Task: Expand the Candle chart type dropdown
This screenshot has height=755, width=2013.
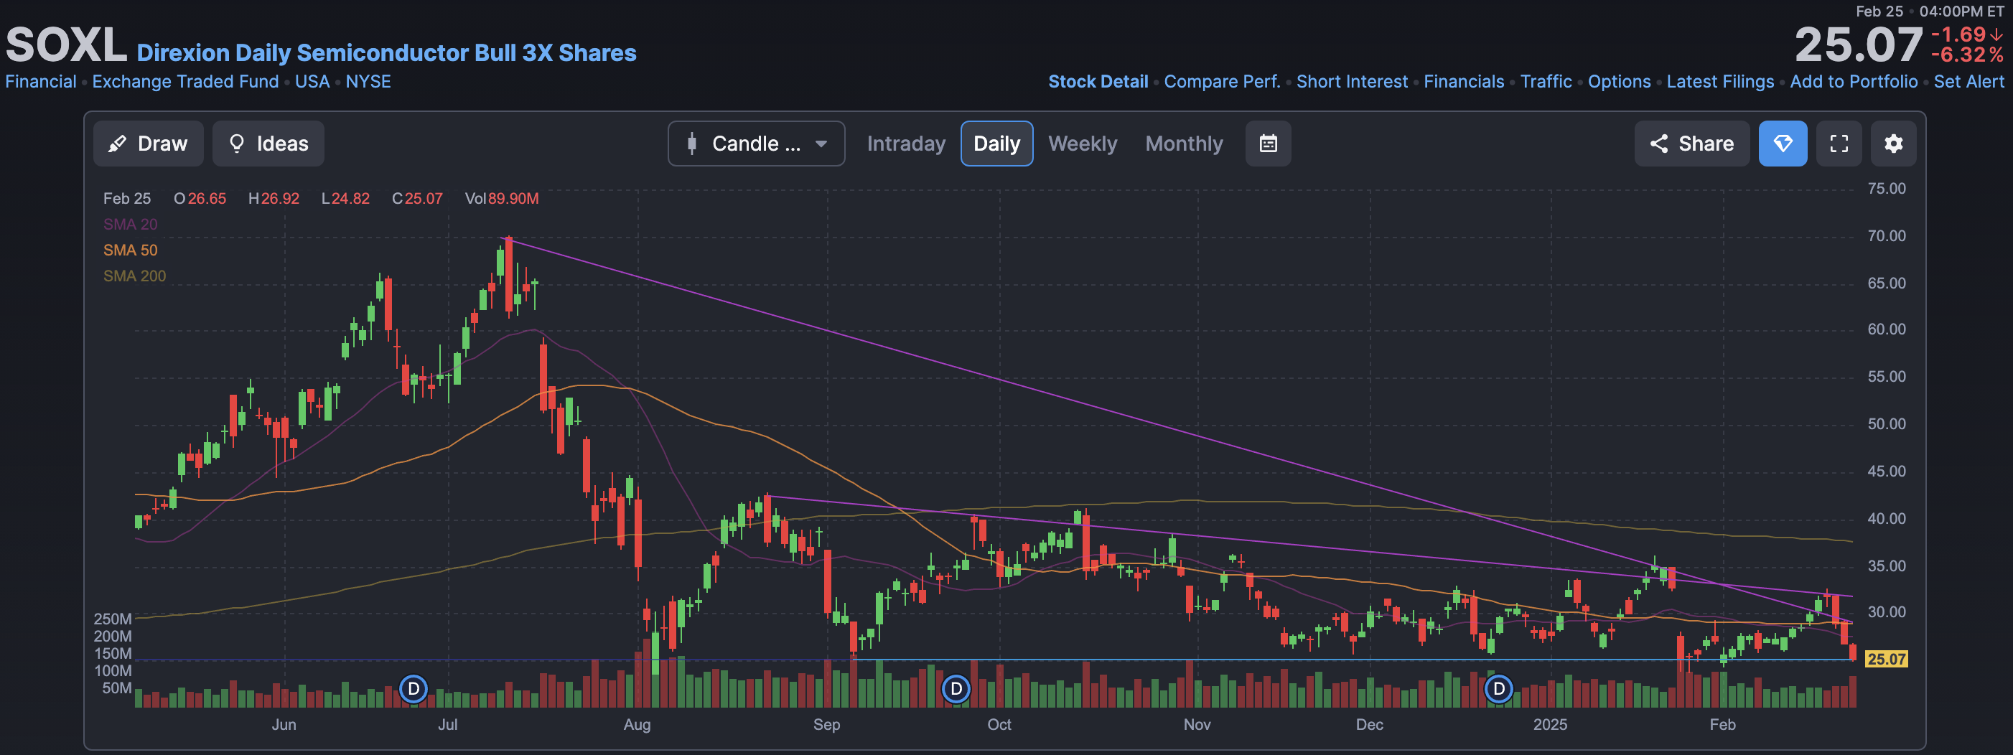Action: pyautogui.click(x=756, y=144)
